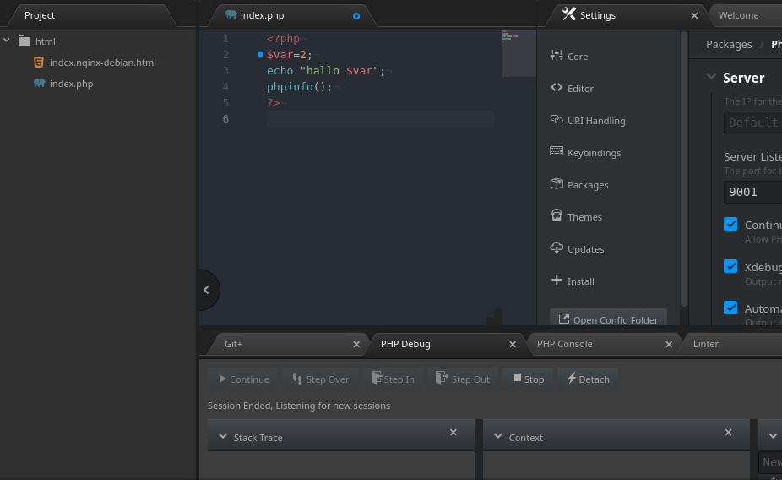Collapse the Context panel
The height and width of the screenshot is (480, 782).
point(497,437)
